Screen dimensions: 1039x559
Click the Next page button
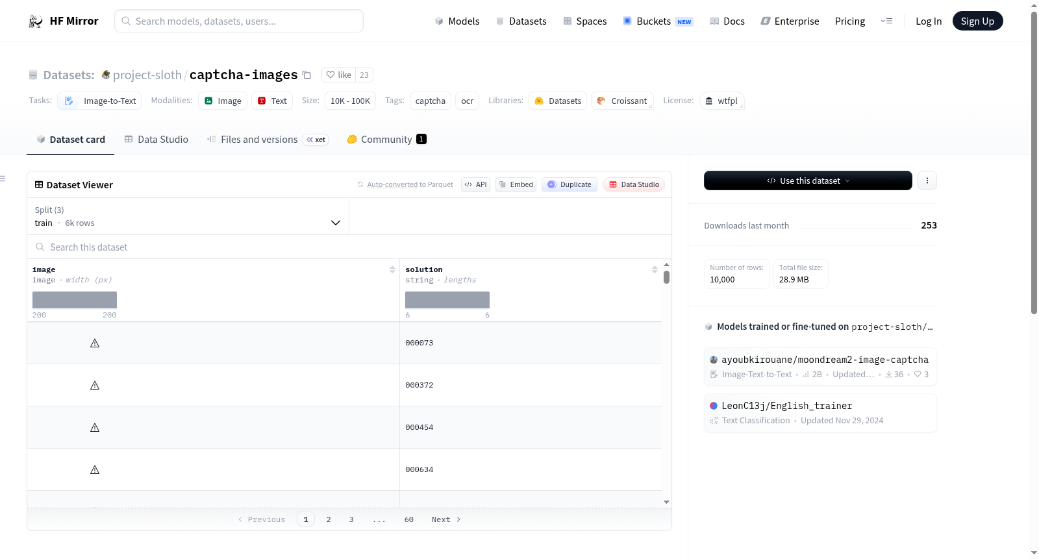tap(446, 519)
